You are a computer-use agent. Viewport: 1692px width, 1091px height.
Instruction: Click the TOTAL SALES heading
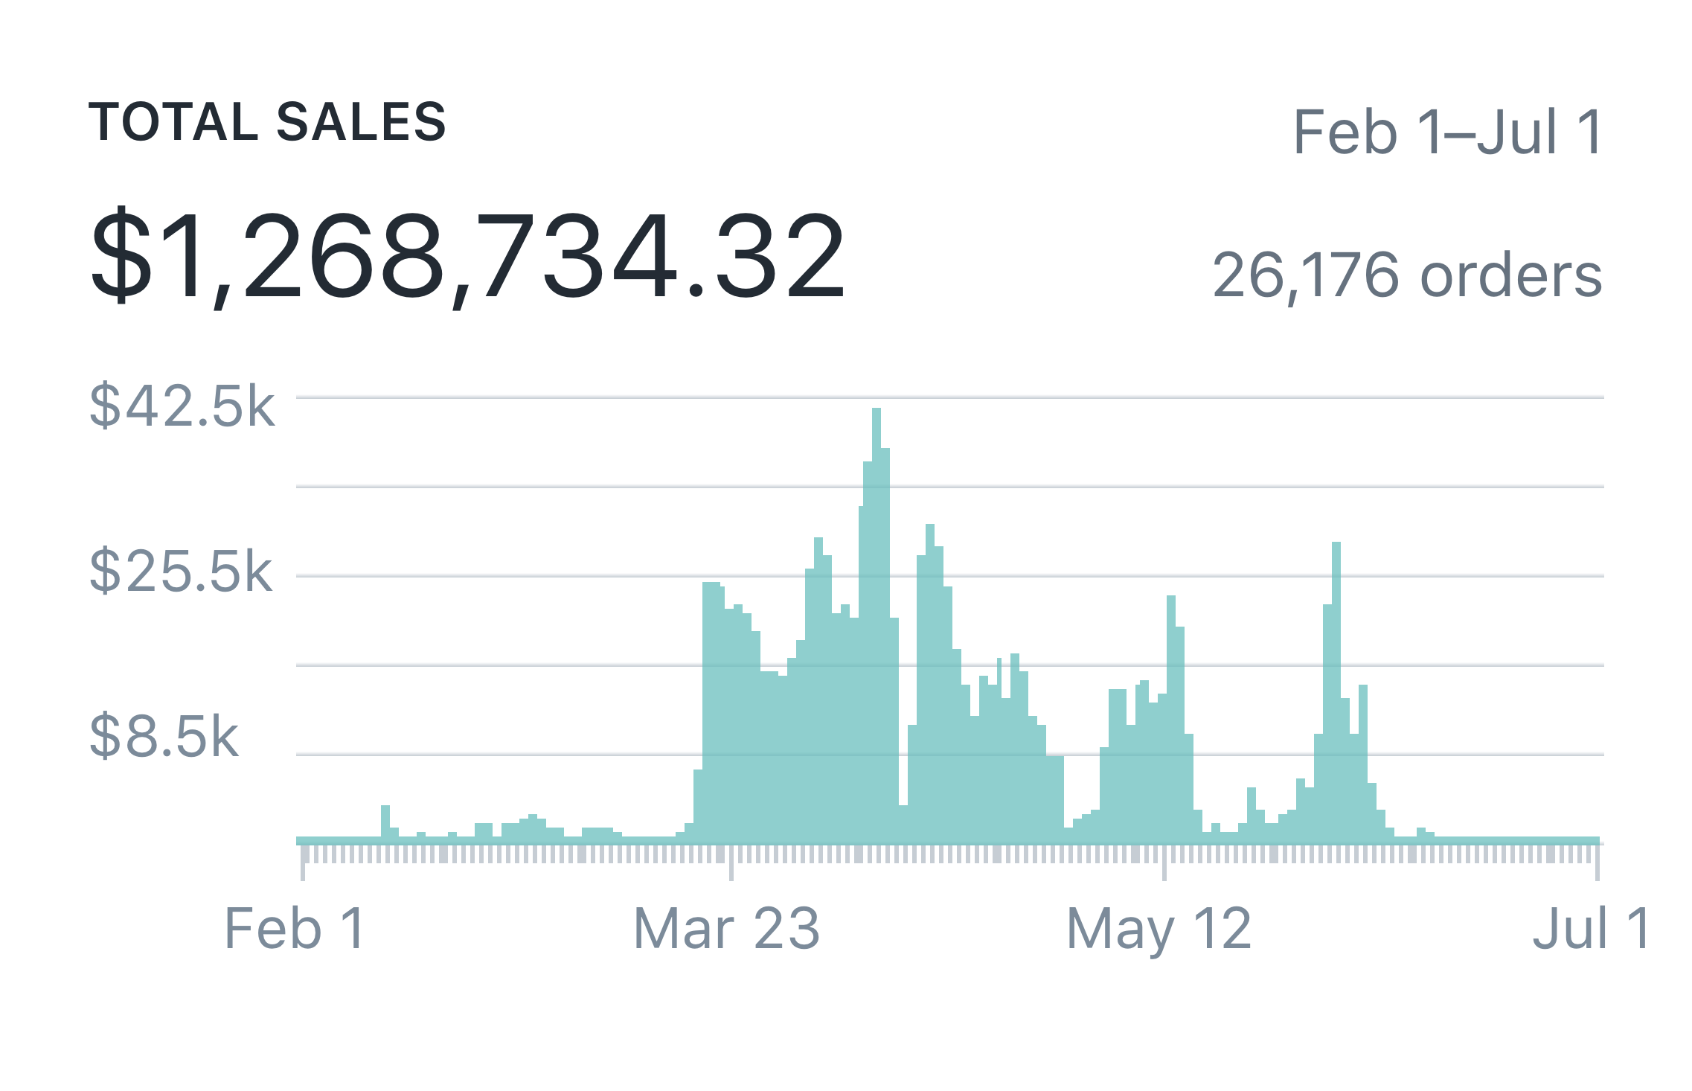[x=267, y=122]
